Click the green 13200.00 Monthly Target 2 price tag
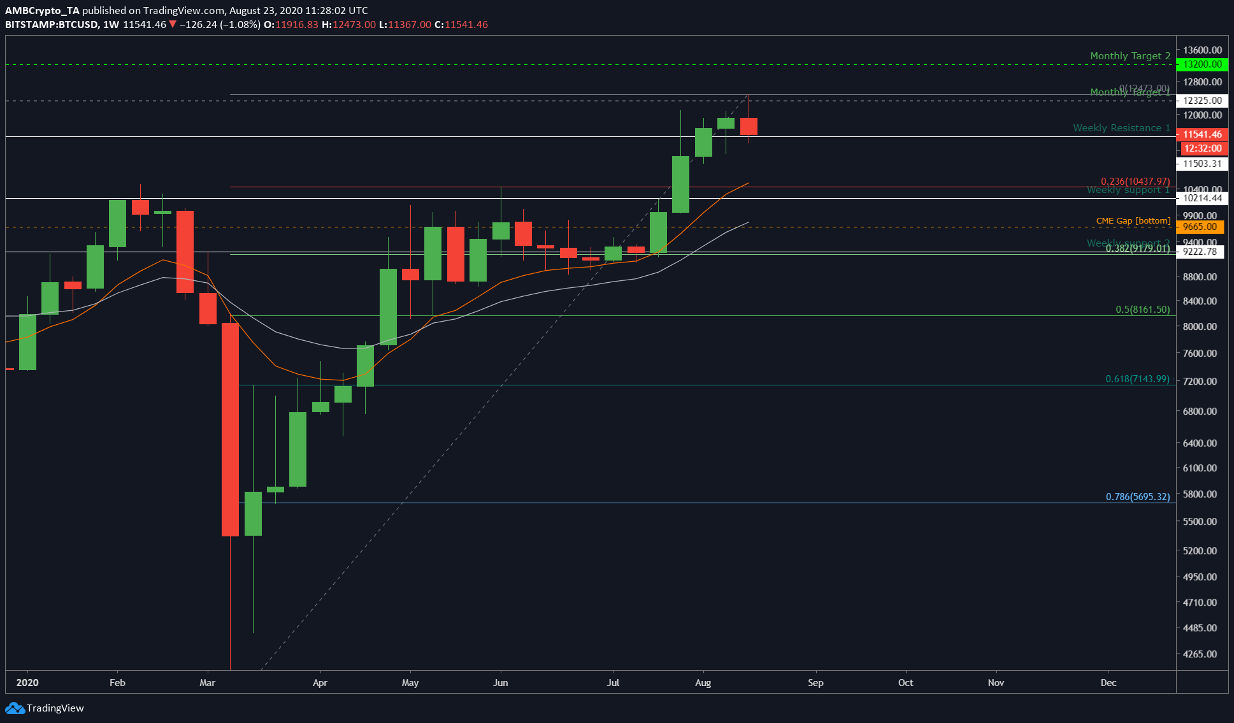The image size is (1234, 723). tap(1202, 64)
